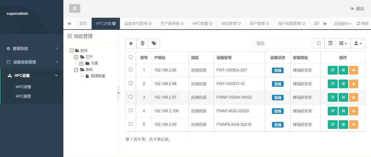Close the 生产商查看 tab
This screenshot has height=157, width=371.
[x=182, y=24]
